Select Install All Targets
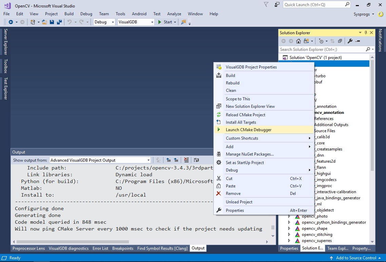 264,122
